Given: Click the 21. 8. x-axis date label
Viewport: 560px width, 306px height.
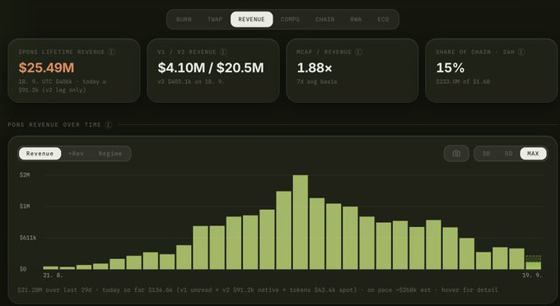Looking at the screenshot, I should [x=53, y=276].
